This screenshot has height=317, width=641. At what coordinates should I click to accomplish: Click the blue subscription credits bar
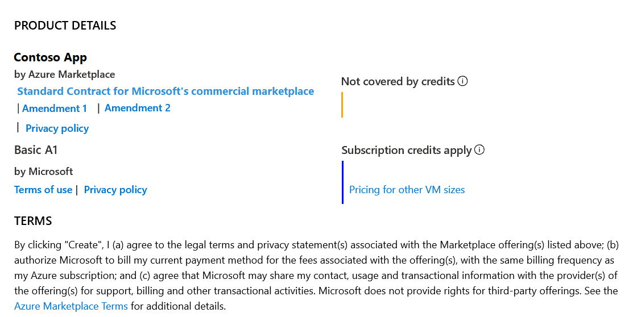(342, 182)
